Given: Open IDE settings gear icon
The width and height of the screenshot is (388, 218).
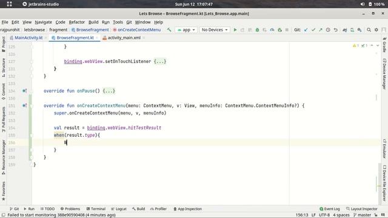Looking at the screenshot, I should tap(376, 30).
